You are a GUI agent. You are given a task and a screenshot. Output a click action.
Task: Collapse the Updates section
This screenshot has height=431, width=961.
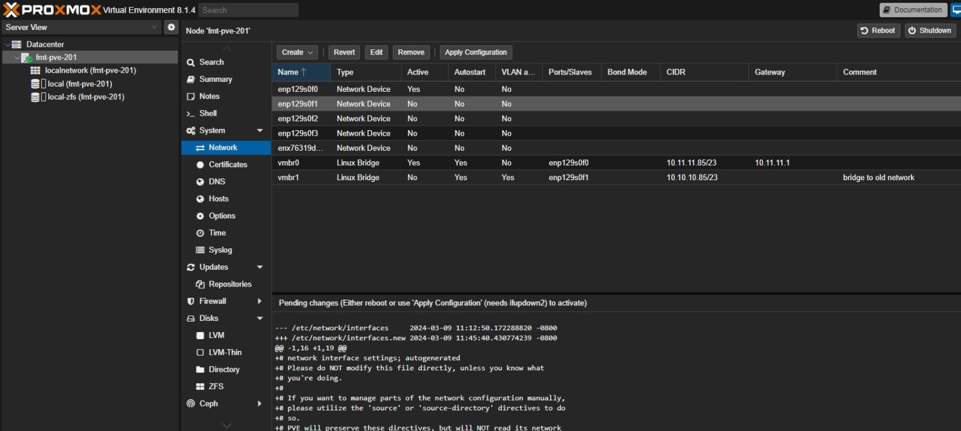coord(260,266)
